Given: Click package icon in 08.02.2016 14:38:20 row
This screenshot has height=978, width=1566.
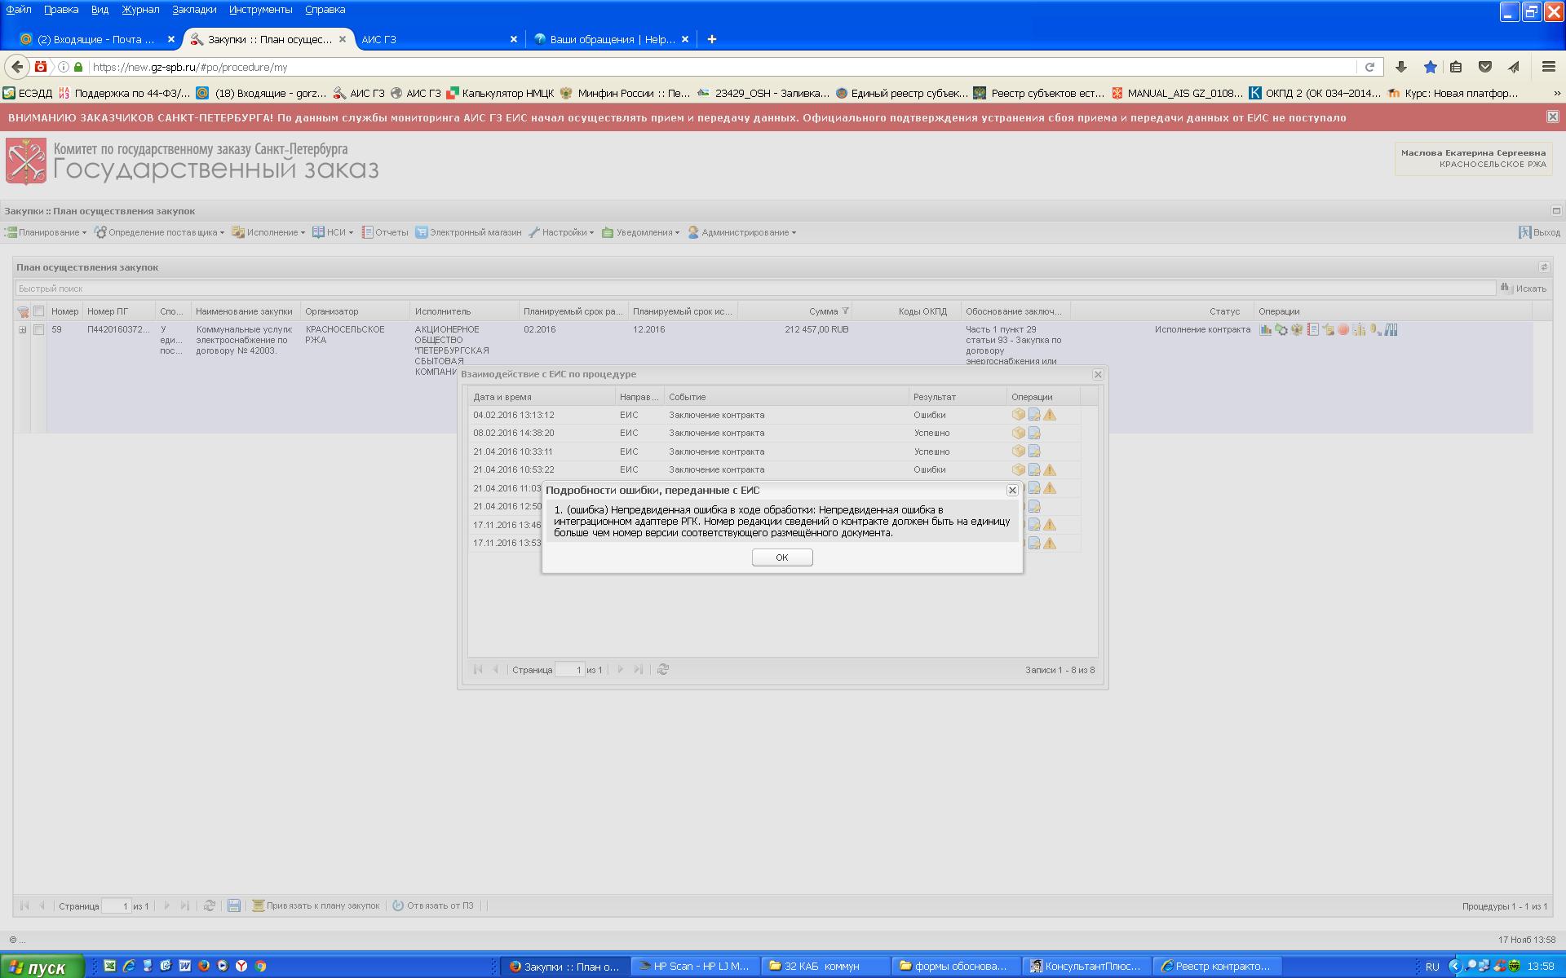Looking at the screenshot, I should tap(1018, 433).
